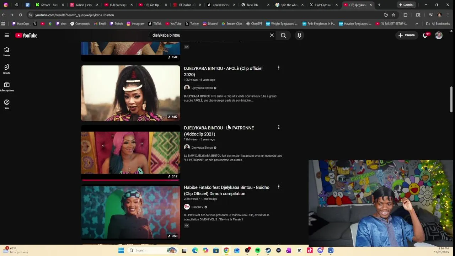Image resolution: width=455 pixels, height=256 pixels.
Task: Open the Instagram bookmark
Action: click(135, 24)
